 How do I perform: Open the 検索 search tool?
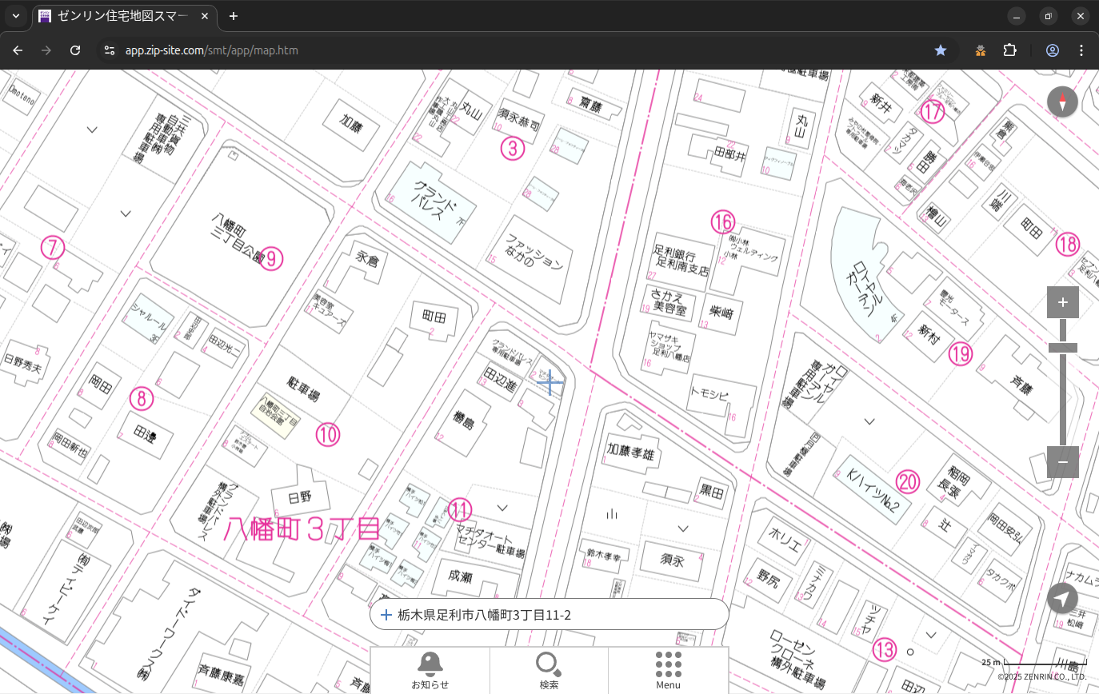pyautogui.click(x=549, y=670)
